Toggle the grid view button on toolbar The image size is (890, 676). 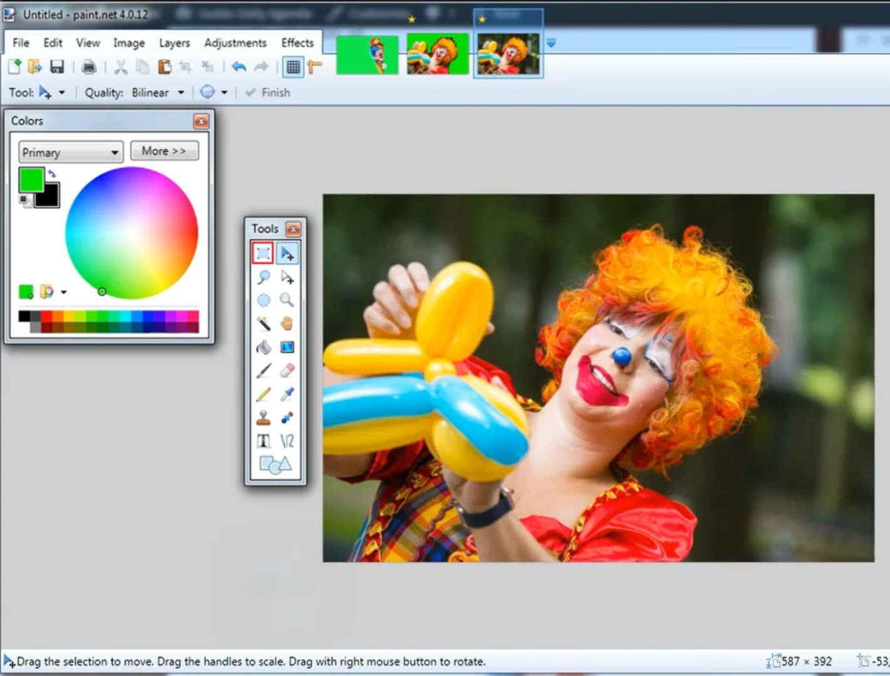coord(292,67)
